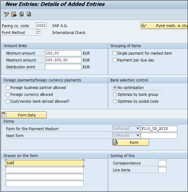Tick the Foreign currency allowed checkbox
Image resolution: width=188 pixels, height=192 pixels.
[x=8, y=94]
